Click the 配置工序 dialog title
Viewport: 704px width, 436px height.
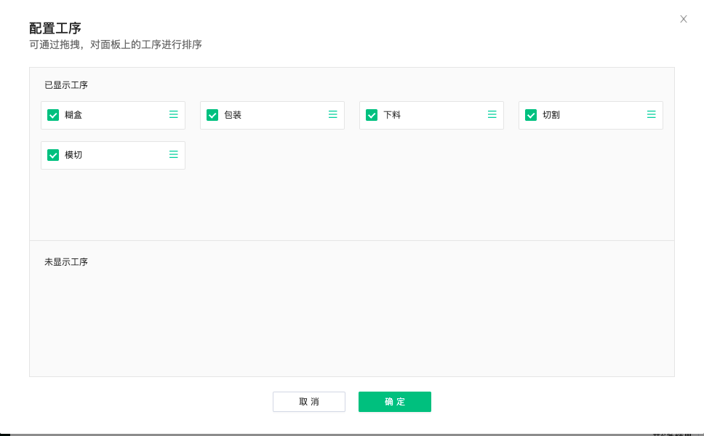[55, 28]
